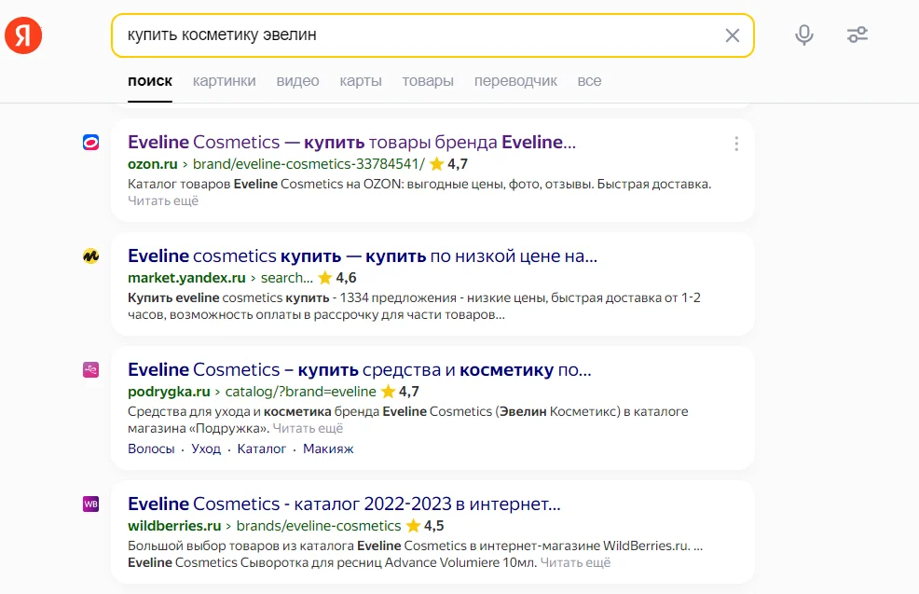Expand Ozon snippet with Читать ещё
The image size is (919, 594).
163,200
